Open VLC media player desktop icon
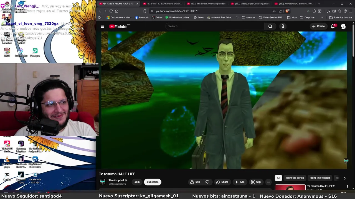This screenshot has height=199, width=355. 7,162
